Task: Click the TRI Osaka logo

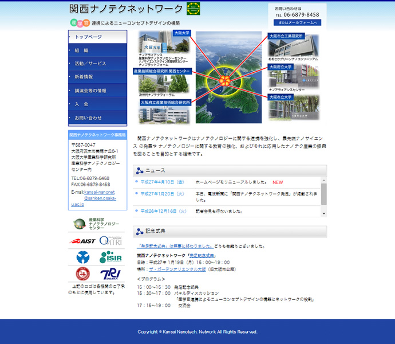Action: [x=110, y=274]
